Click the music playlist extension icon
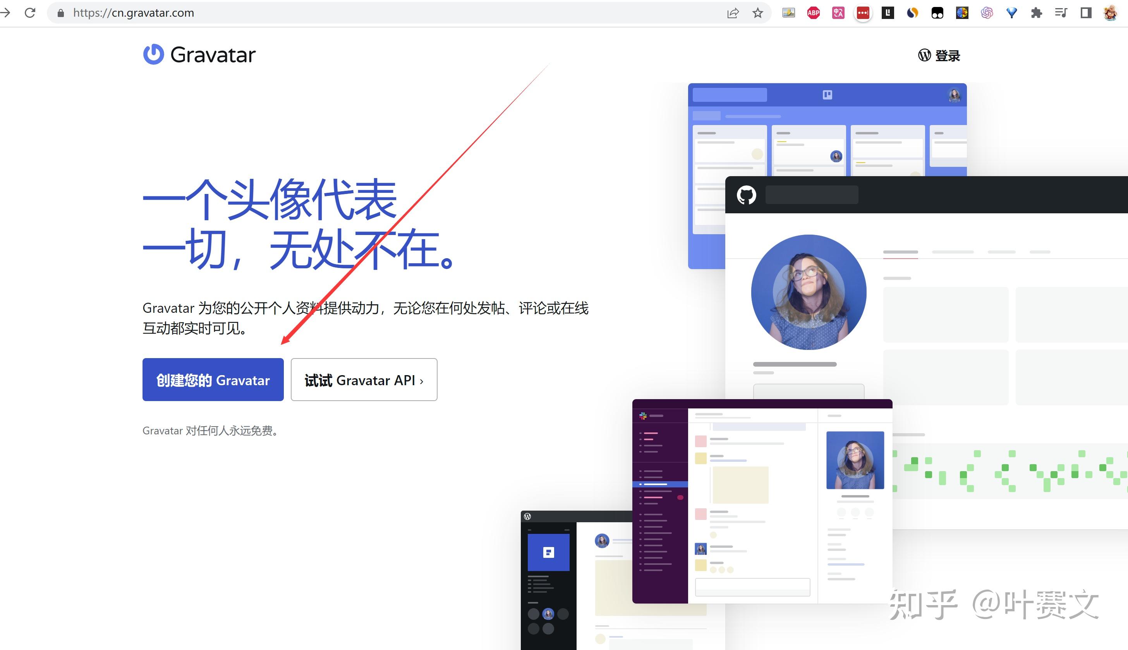Screen dimensions: 1128x650 tap(1061, 12)
